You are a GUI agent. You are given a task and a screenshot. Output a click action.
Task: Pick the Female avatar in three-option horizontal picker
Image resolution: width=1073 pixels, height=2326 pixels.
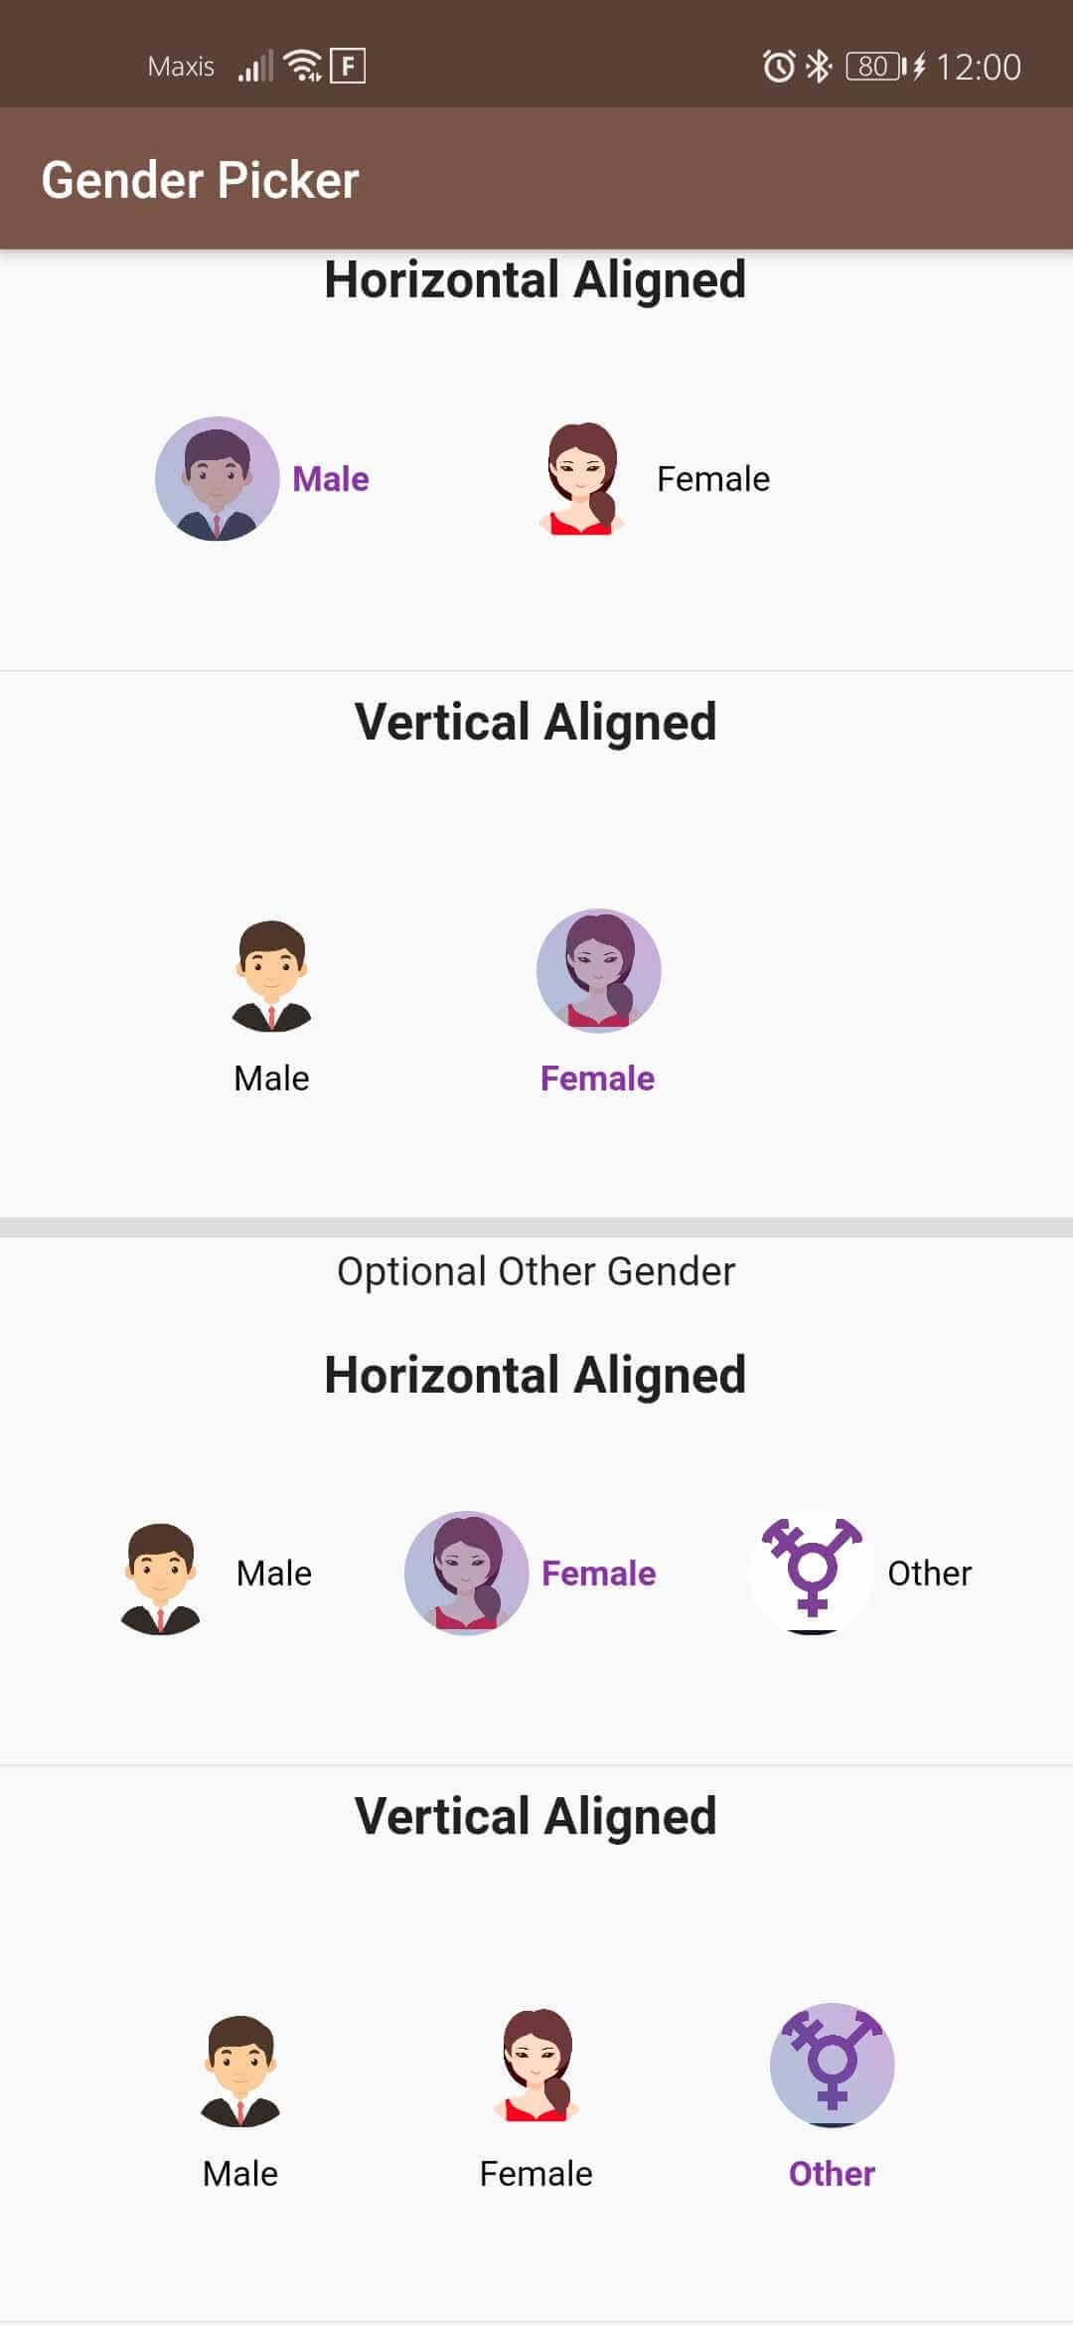(x=466, y=1574)
